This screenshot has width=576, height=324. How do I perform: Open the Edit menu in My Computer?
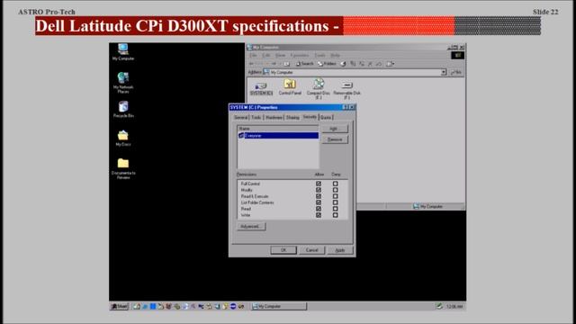coord(266,56)
